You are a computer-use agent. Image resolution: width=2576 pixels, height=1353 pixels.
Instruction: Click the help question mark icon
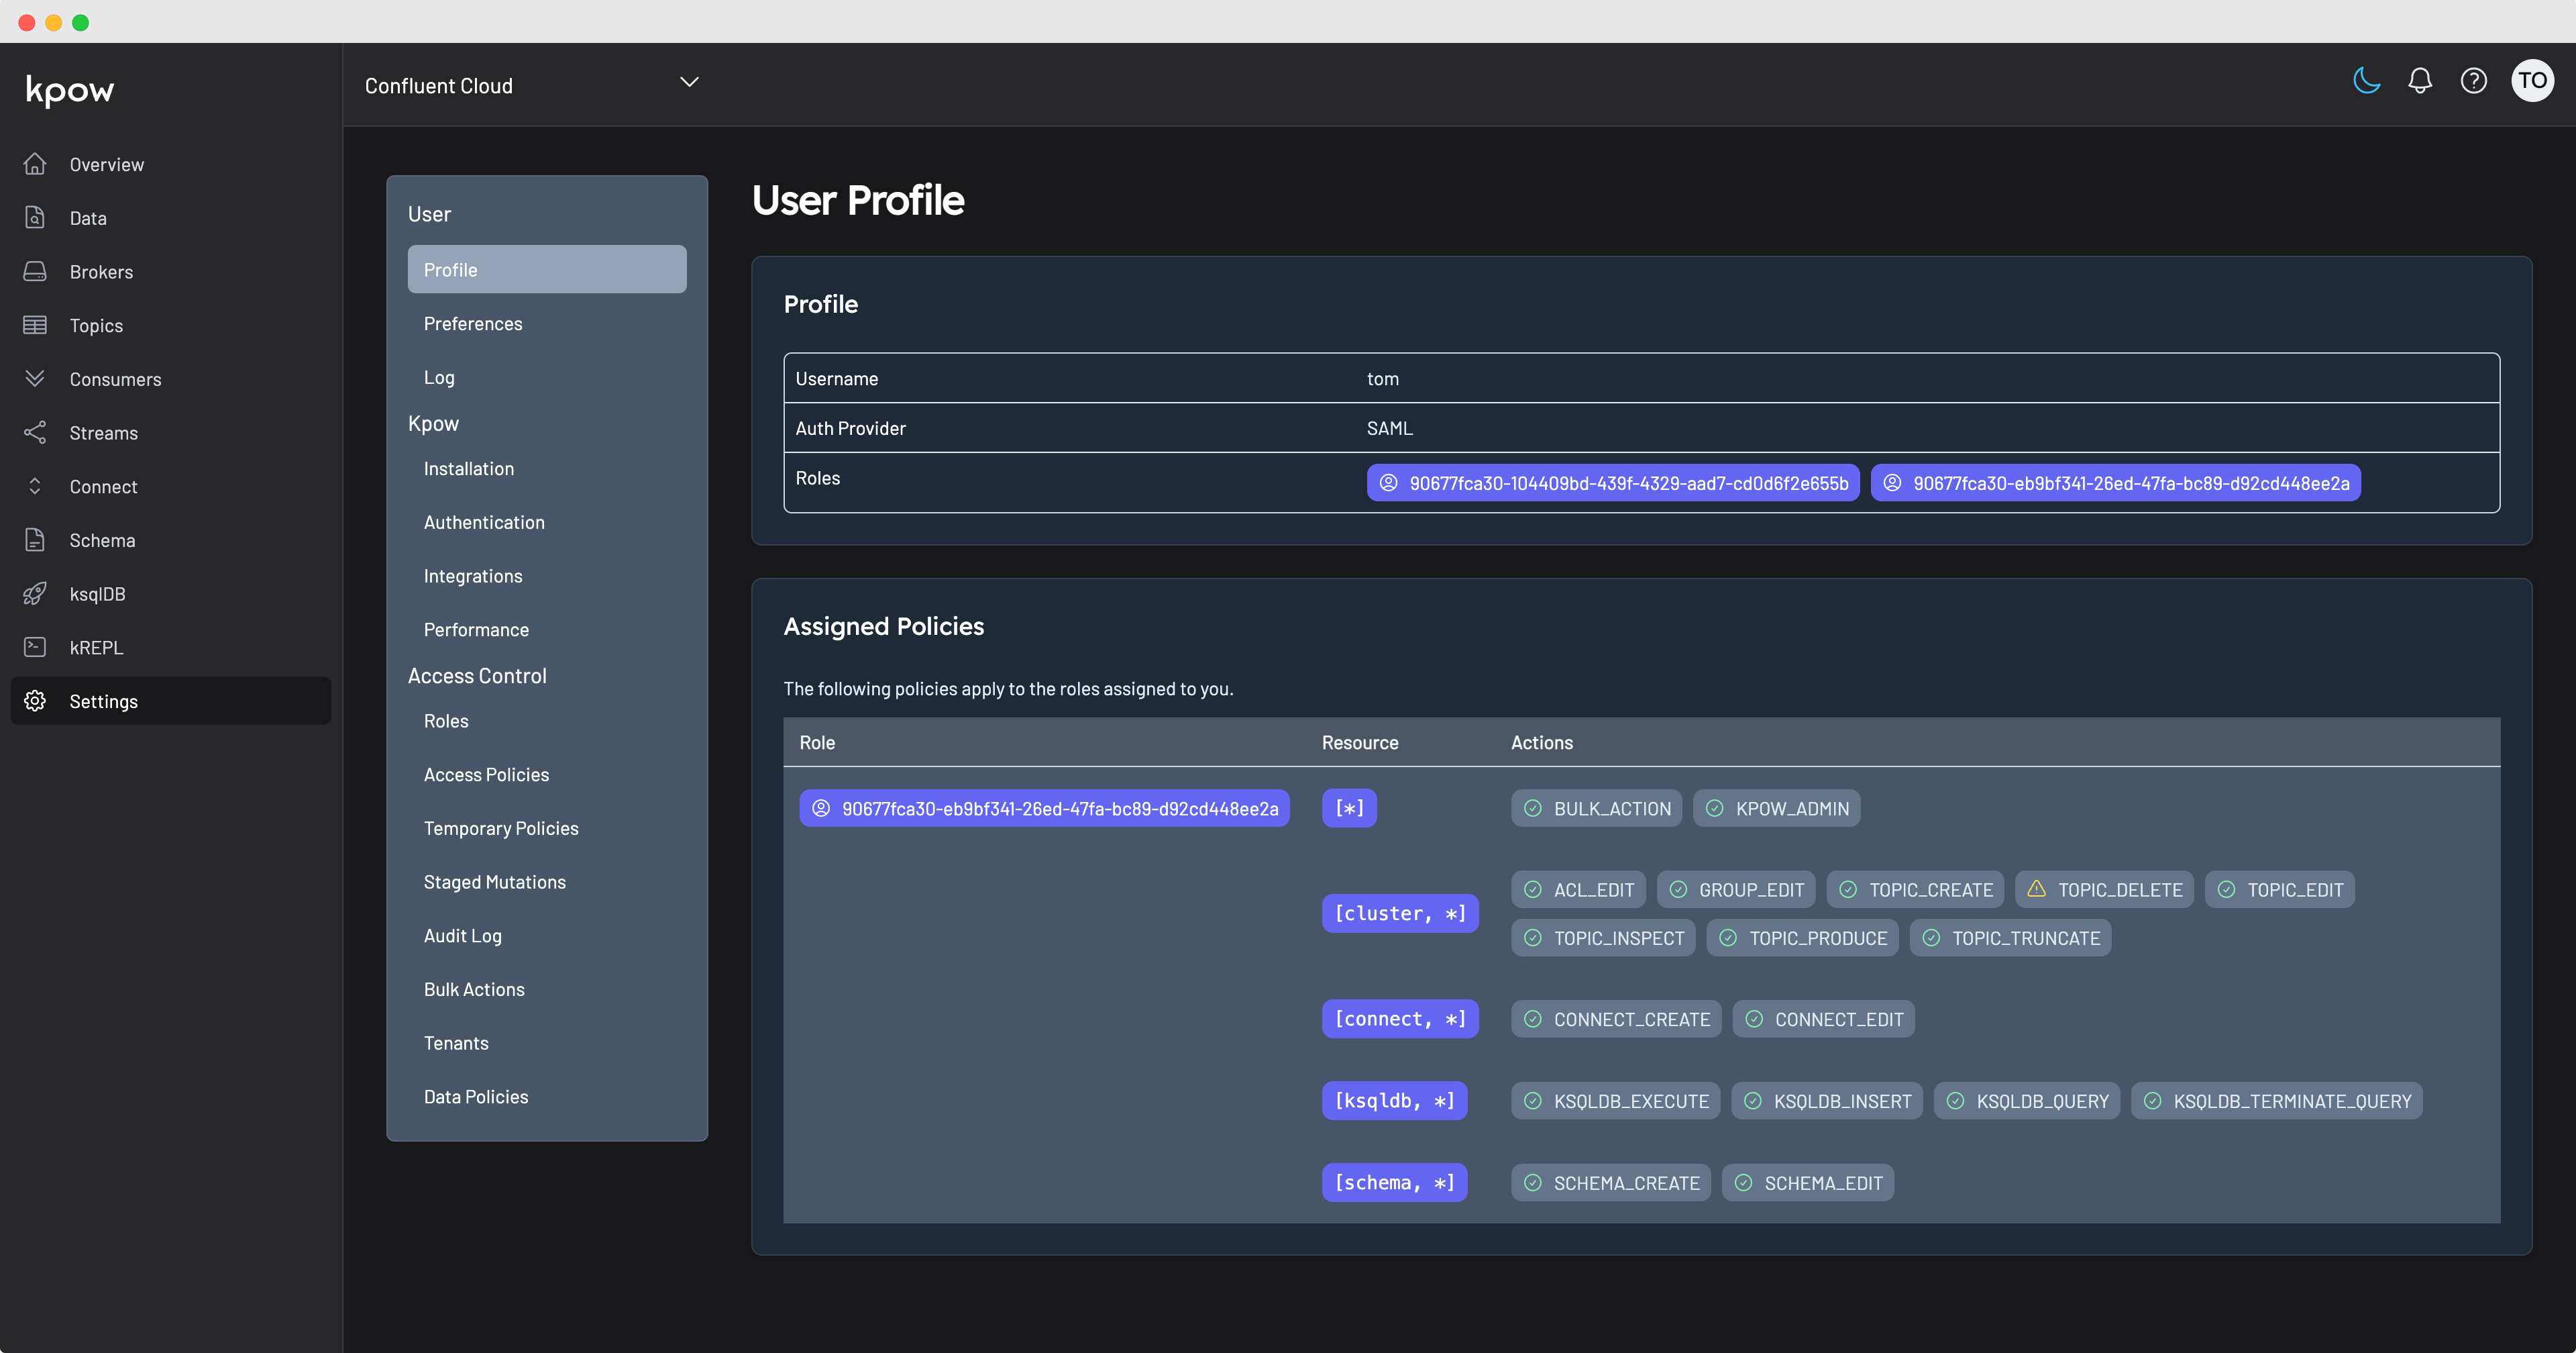2473,80
